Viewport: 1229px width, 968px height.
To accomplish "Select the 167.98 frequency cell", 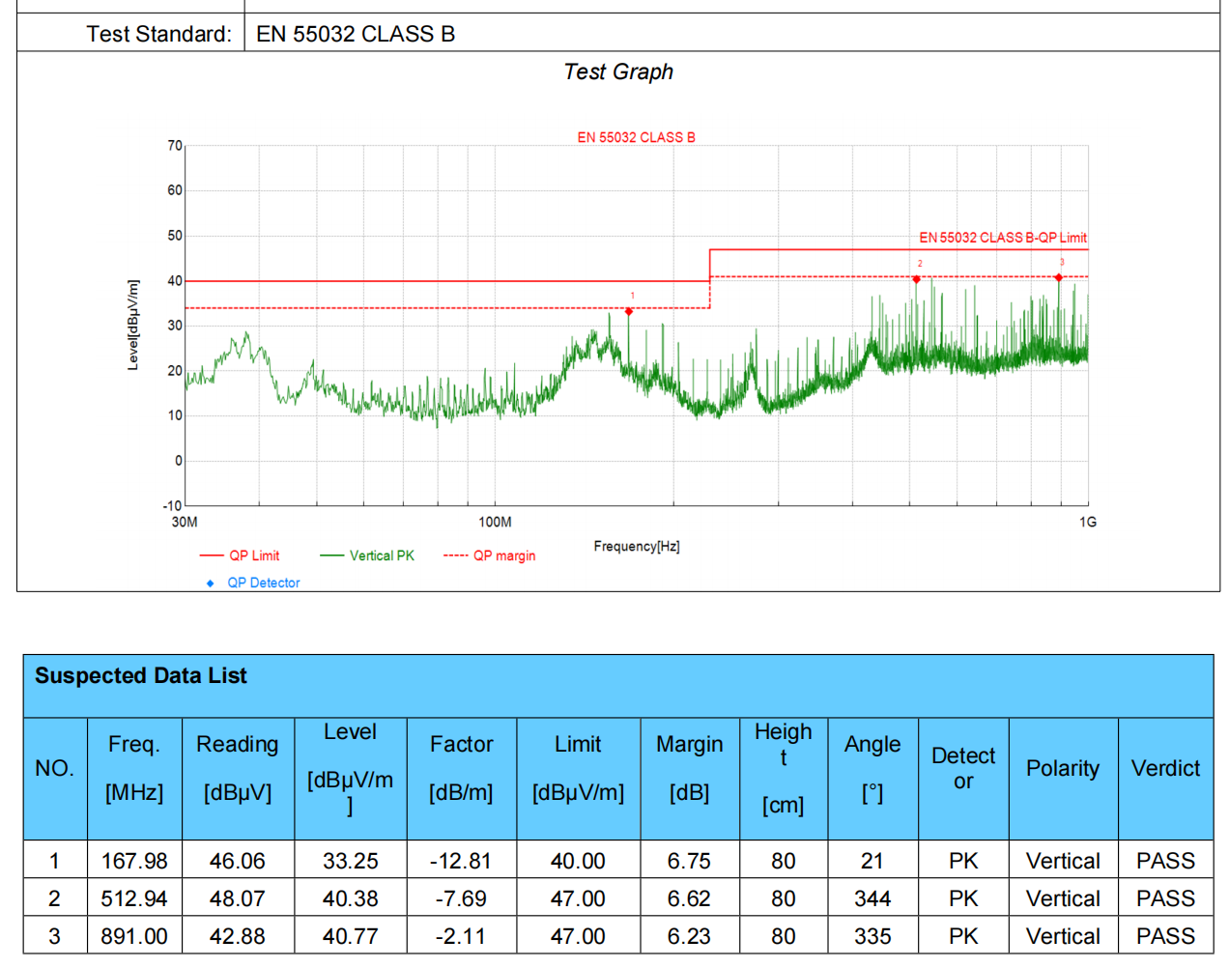I will click(134, 861).
